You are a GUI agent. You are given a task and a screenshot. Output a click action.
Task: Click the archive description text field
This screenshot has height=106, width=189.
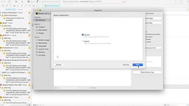(153, 62)
